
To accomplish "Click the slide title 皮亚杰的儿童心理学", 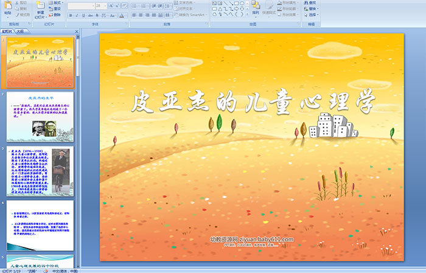I will 253,101.
